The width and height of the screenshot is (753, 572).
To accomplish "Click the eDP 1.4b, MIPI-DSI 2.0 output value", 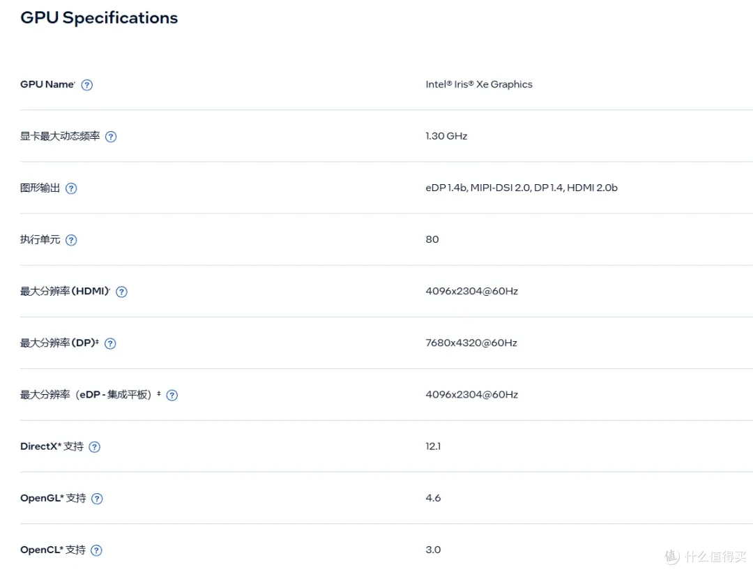I will point(522,188).
